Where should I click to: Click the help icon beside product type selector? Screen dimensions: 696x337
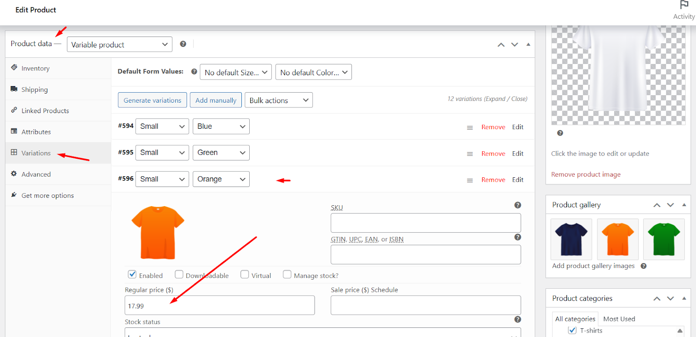click(183, 44)
